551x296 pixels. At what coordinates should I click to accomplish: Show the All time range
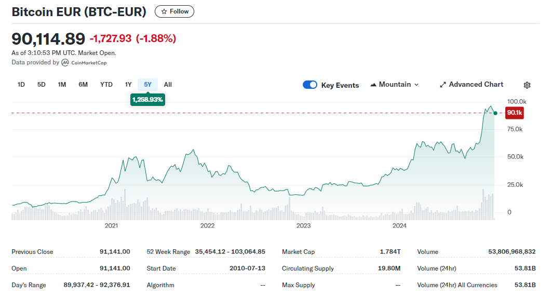coord(168,85)
